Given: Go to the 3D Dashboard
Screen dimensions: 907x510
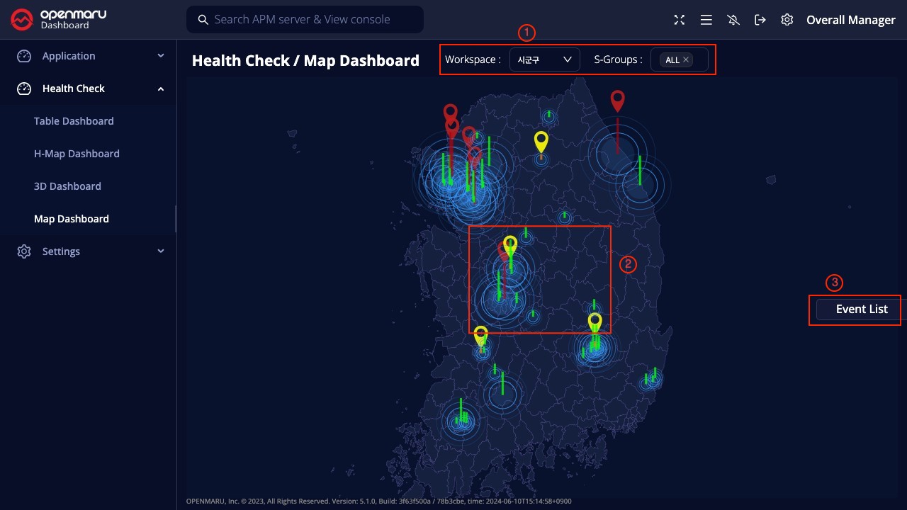Looking at the screenshot, I should coord(67,186).
